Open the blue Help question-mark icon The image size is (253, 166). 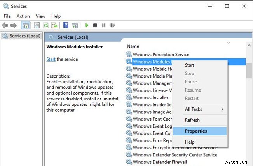[66, 25]
